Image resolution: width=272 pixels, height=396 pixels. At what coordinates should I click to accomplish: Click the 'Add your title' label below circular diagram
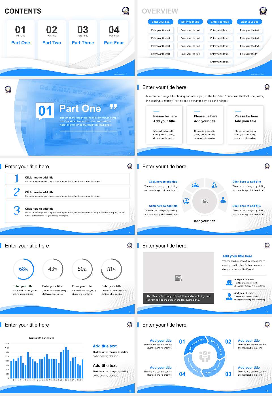click(x=205, y=221)
